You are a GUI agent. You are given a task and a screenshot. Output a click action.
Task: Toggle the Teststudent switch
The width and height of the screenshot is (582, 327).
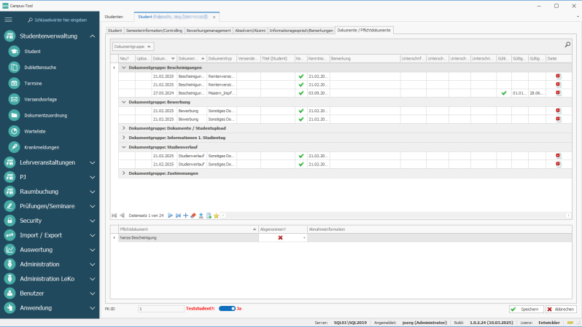pyautogui.click(x=227, y=309)
